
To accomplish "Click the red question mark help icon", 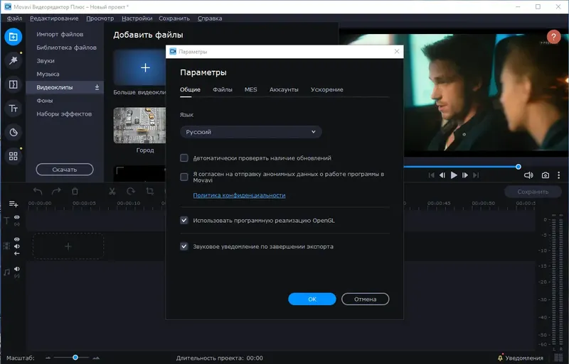I will tap(553, 37).
